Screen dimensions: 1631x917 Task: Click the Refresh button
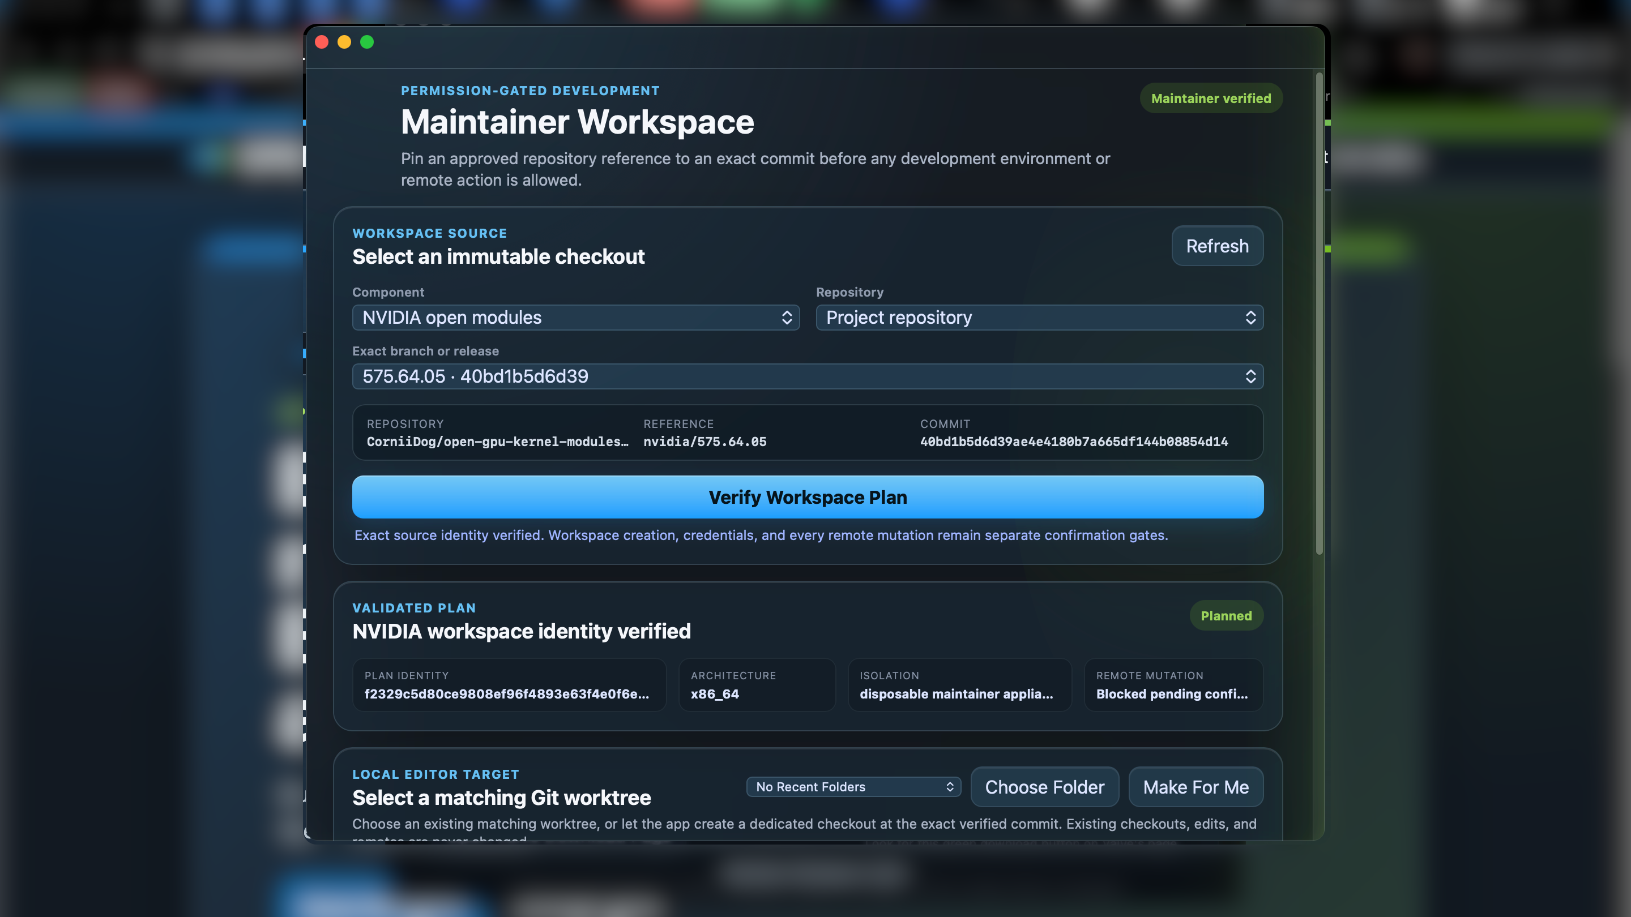click(1217, 246)
